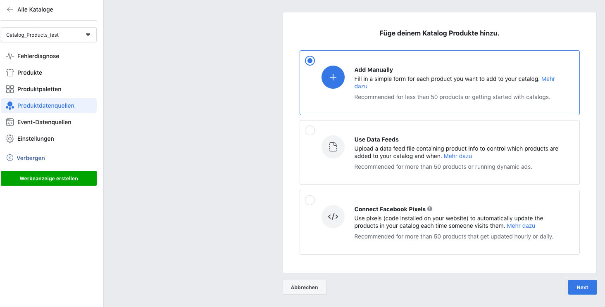
Task: Click the Einstellungen gear icon
Action: point(10,139)
